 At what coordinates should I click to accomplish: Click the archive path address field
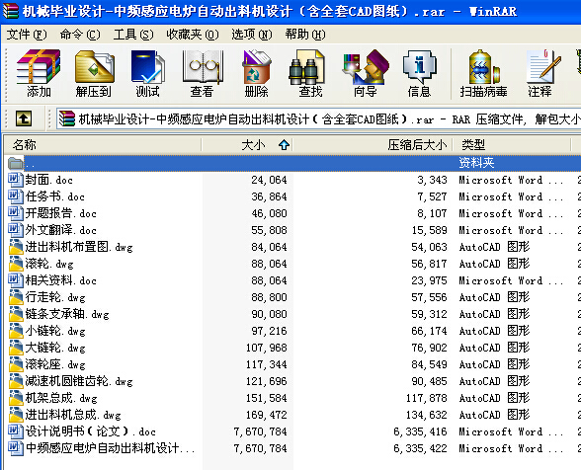318,119
